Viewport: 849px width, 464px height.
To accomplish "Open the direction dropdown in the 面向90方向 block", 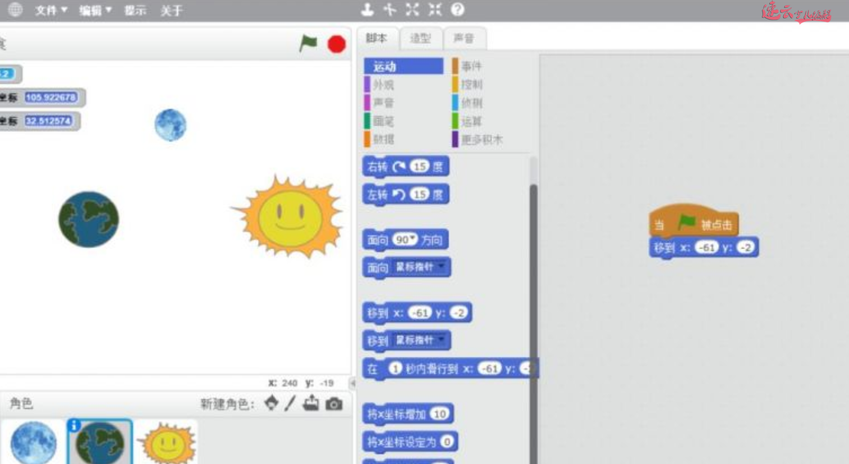I will (x=413, y=240).
